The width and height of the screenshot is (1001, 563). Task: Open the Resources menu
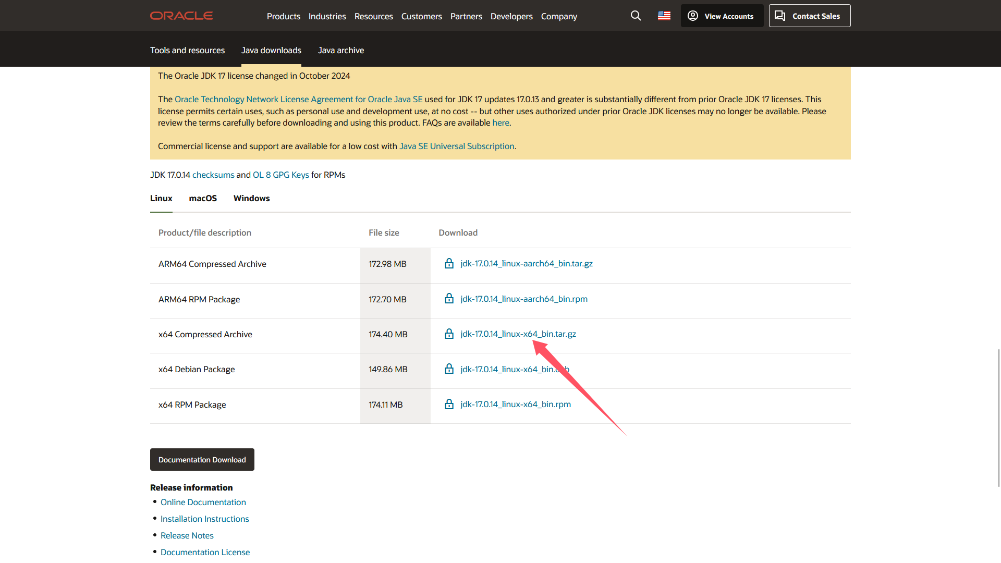pos(373,16)
